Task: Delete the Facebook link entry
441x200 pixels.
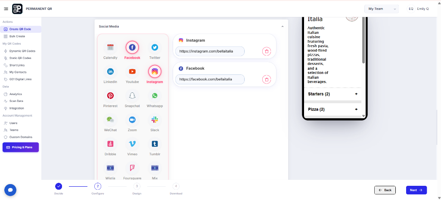Action: click(267, 80)
